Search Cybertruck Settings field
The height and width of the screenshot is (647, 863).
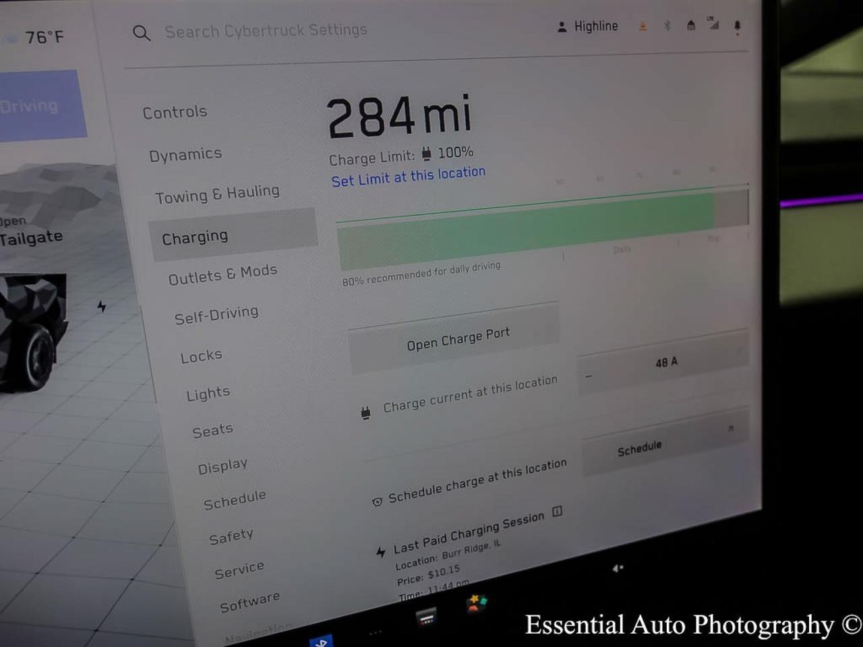tap(266, 31)
